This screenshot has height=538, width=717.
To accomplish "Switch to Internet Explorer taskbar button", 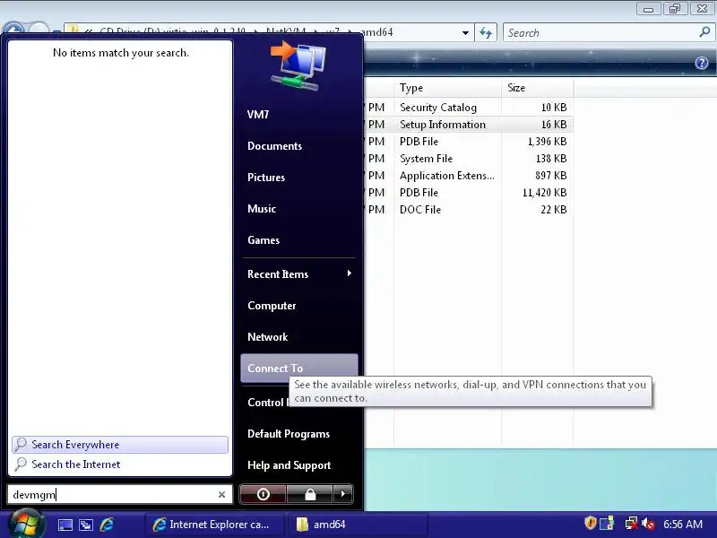I will tap(213, 525).
